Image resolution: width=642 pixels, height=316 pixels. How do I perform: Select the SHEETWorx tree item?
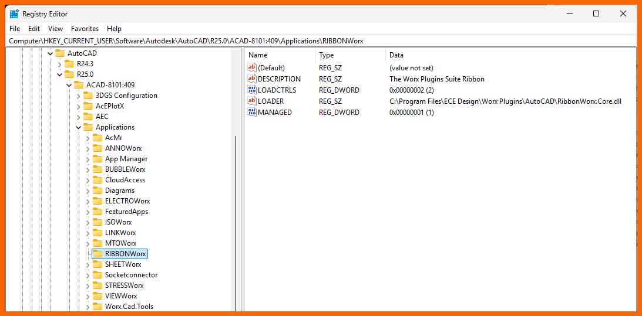click(123, 264)
